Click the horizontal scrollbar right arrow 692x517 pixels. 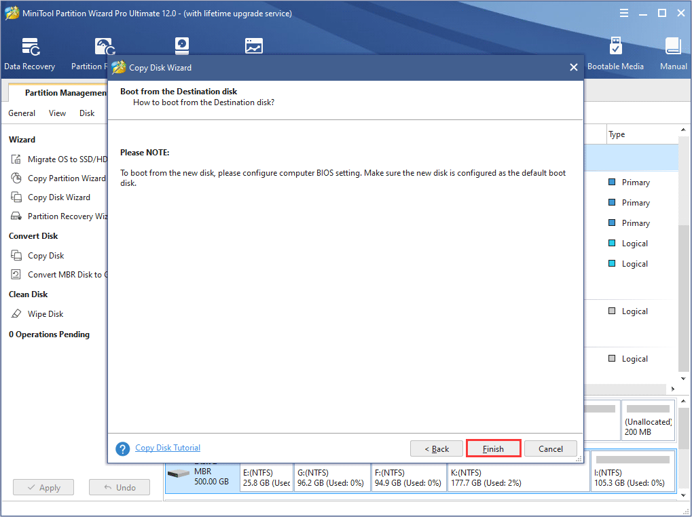673,389
